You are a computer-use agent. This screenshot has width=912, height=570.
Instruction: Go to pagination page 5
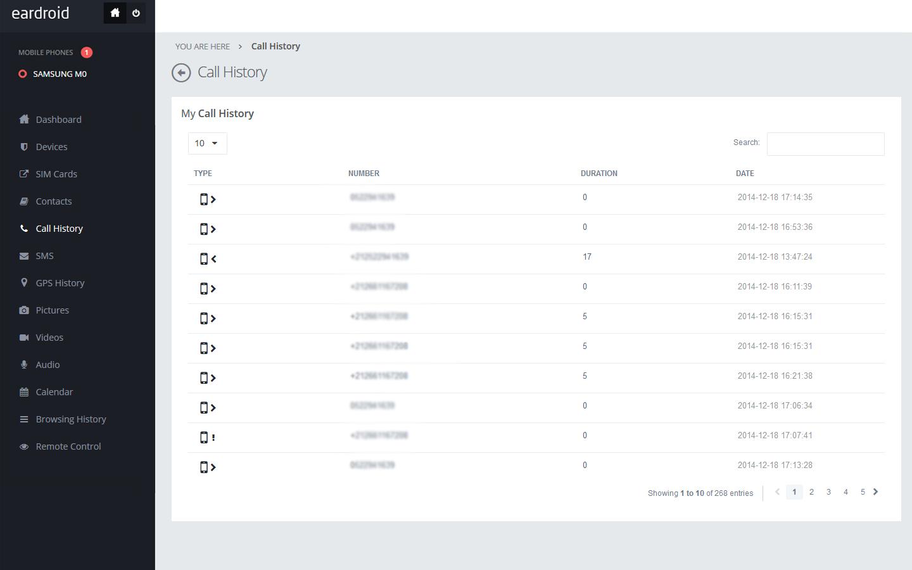[863, 492]
